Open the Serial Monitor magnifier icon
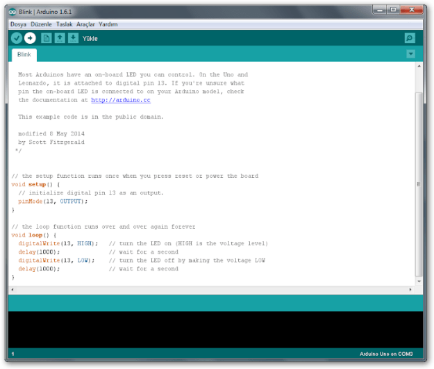The height and width of the screenshot is (369, 434). (410, 38)
